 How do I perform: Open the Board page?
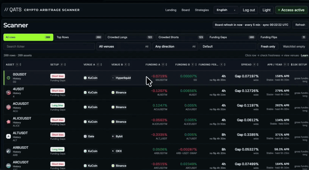[186, 10]
